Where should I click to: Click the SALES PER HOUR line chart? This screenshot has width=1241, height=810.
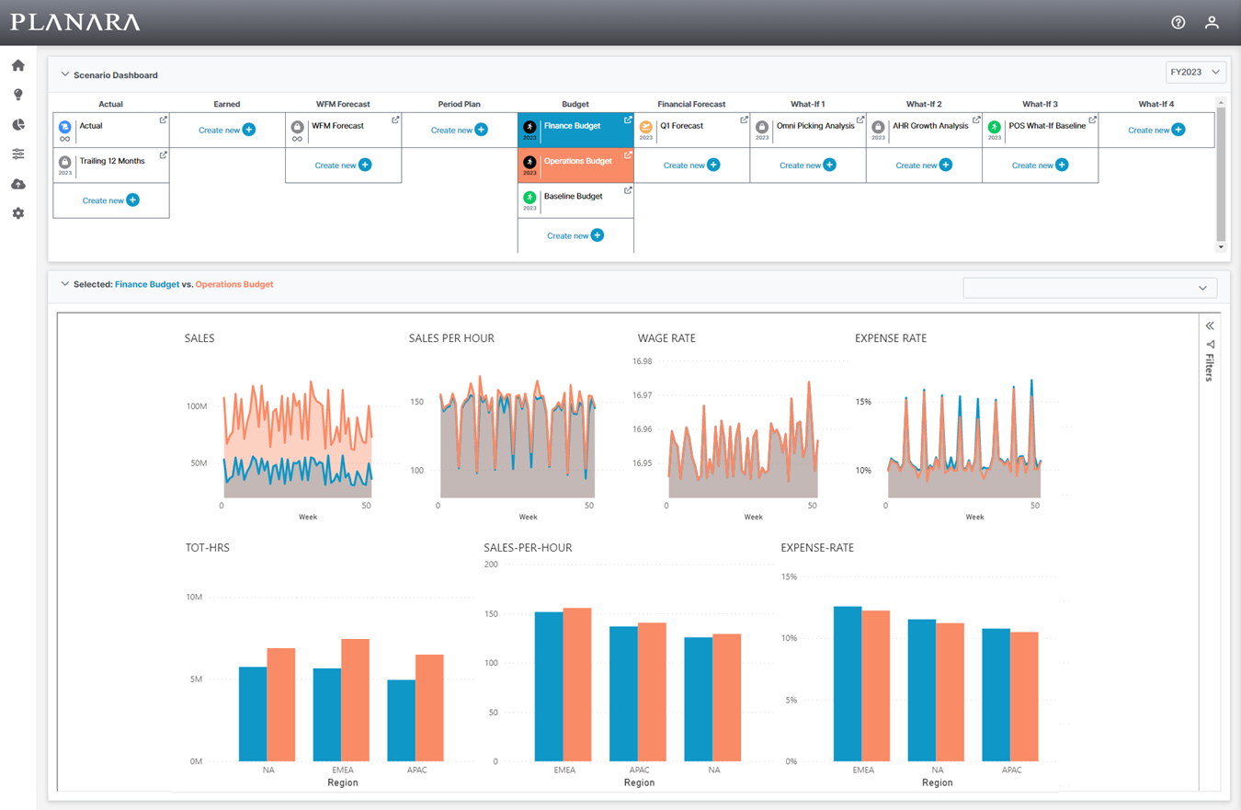[x=517, y=438]
